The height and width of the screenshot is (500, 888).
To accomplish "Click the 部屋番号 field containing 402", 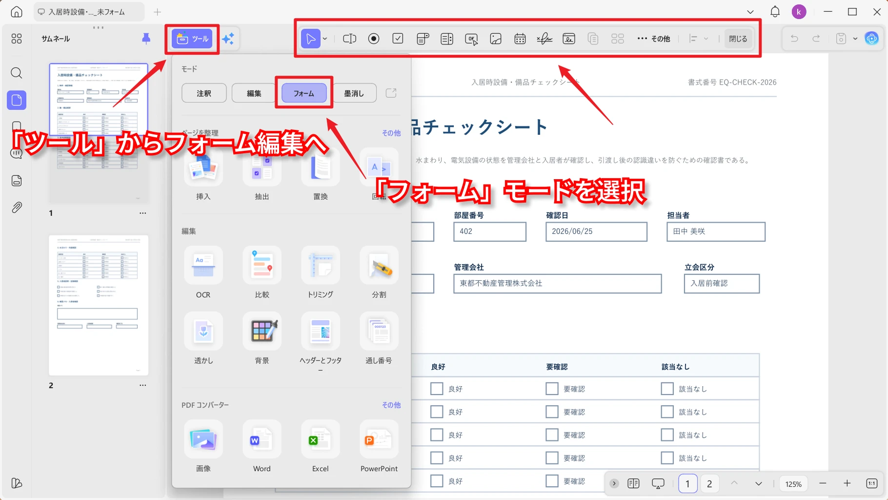I will coord(490,231).
